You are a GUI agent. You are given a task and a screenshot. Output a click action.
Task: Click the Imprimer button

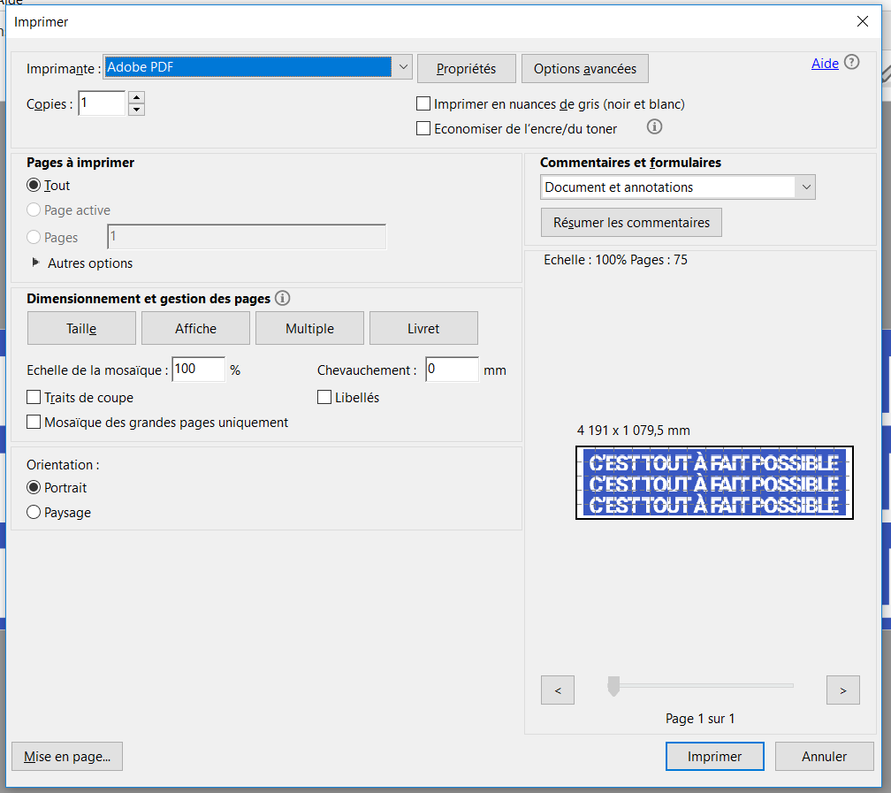click(x=714, y=757)
